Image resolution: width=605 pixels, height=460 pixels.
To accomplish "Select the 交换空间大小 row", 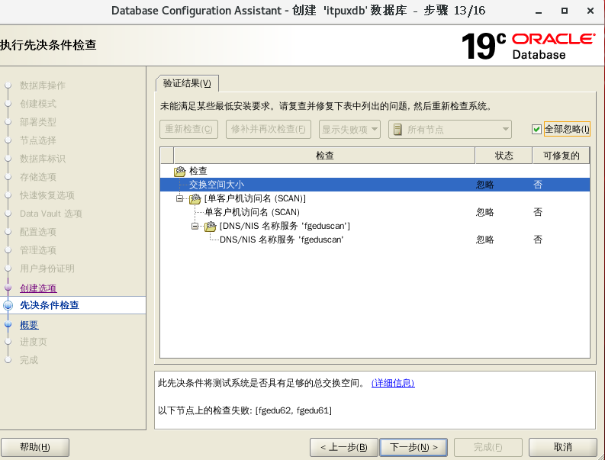I will pos(375,185).
